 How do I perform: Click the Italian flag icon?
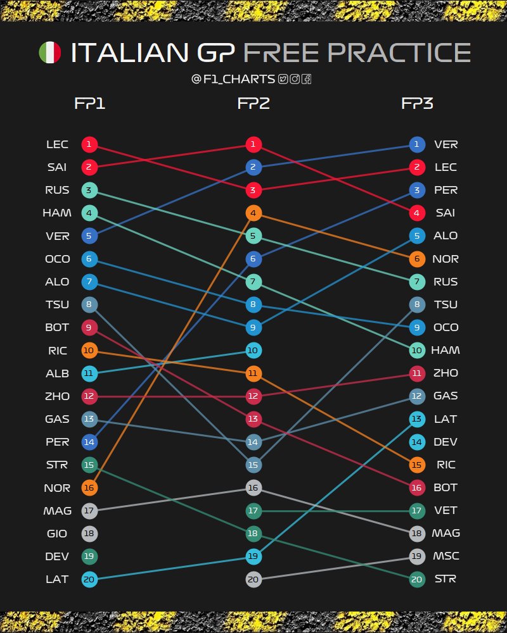49,53
